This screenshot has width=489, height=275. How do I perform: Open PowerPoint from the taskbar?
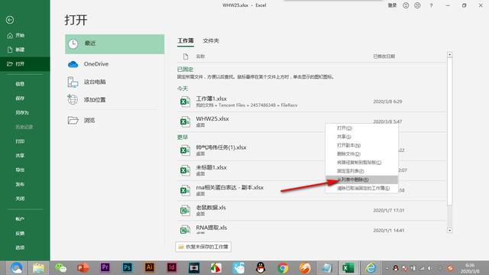(x=83, y=268)
